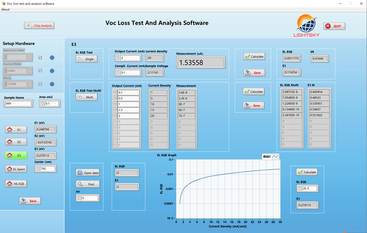Image resolution: width=367 pixels, height=233 pixels.
Task: Toggle the Spectrum meter checkbox
Action: click(x=40, y=57)
